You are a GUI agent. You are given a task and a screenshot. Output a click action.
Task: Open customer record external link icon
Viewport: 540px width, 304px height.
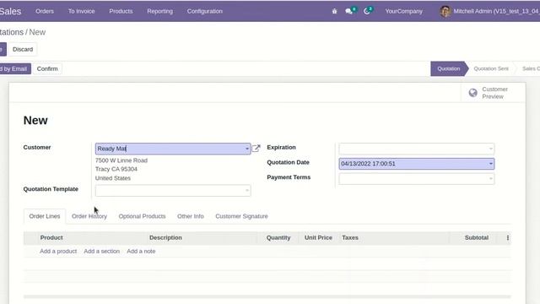coord(256,149)
